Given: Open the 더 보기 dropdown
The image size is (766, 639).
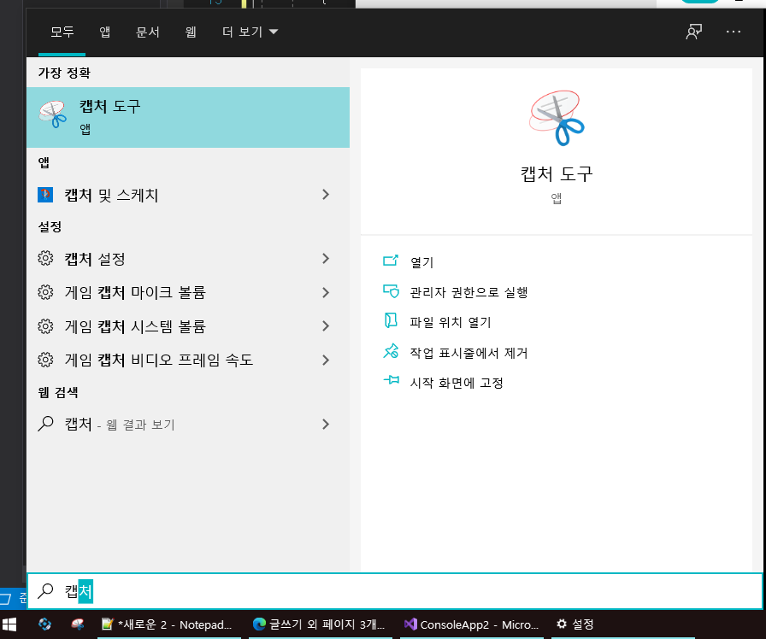Looking at the screenshot, I should pos(250,32).
